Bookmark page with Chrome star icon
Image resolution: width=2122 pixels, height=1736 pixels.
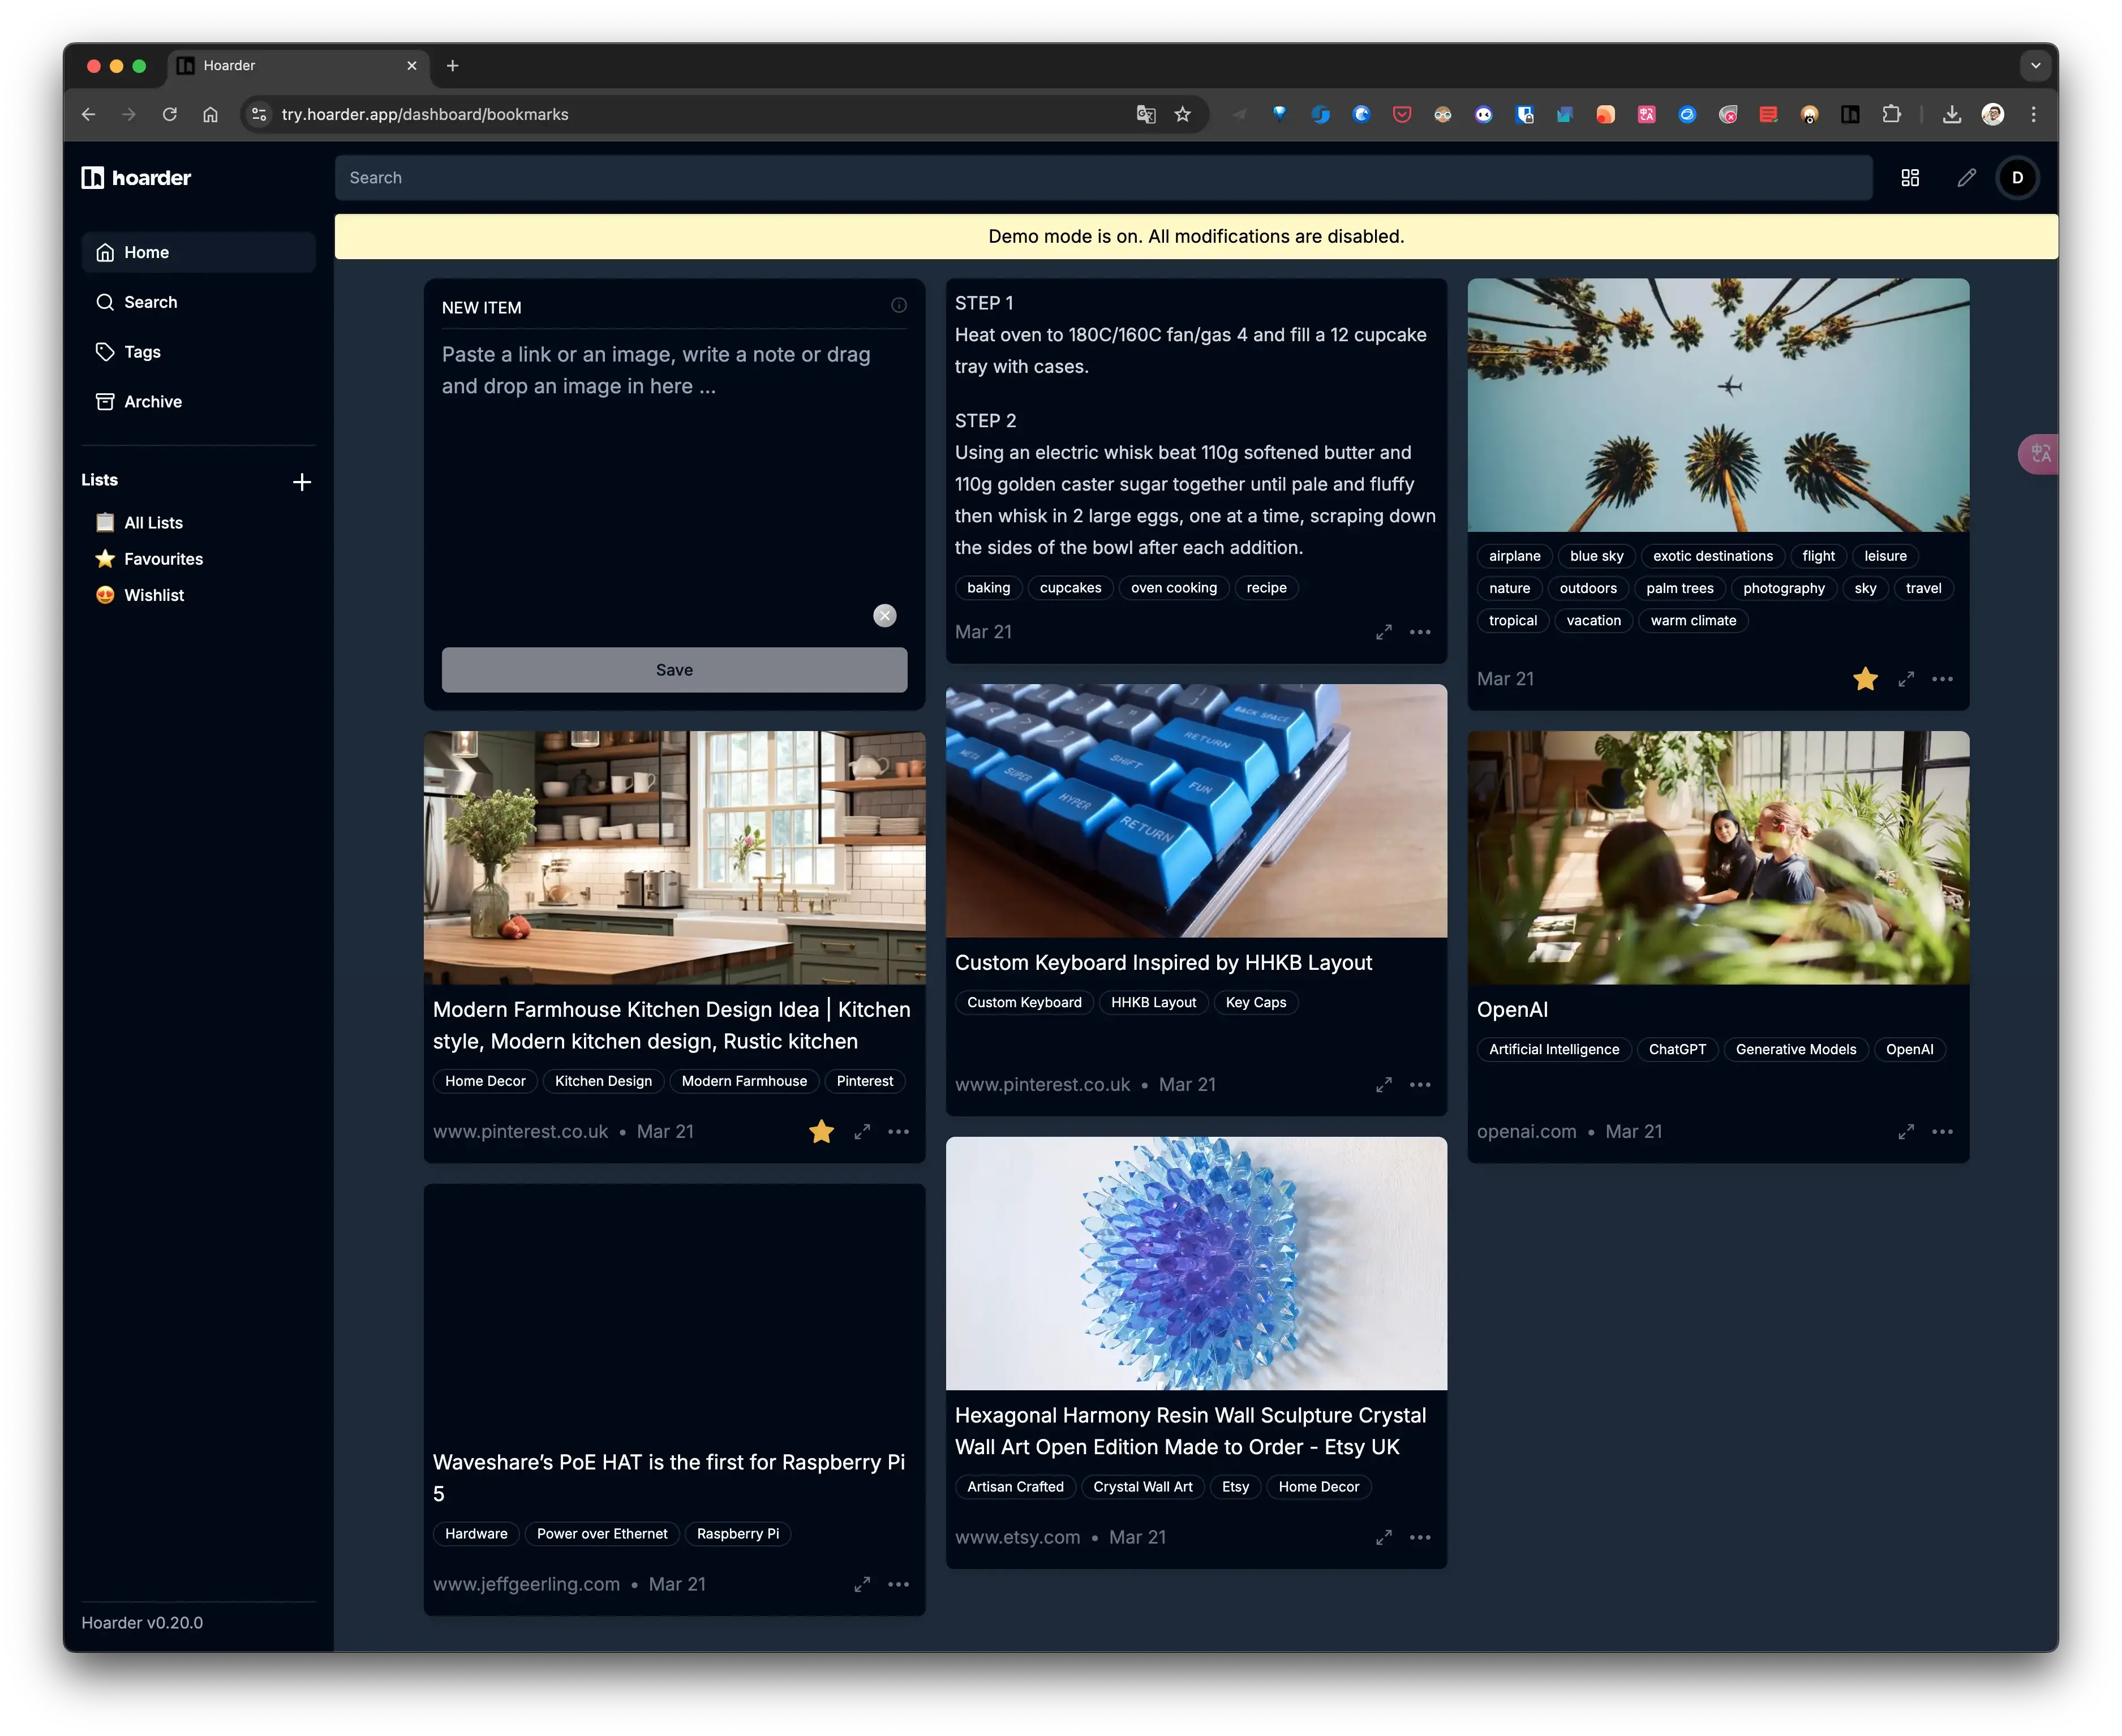1183,115
